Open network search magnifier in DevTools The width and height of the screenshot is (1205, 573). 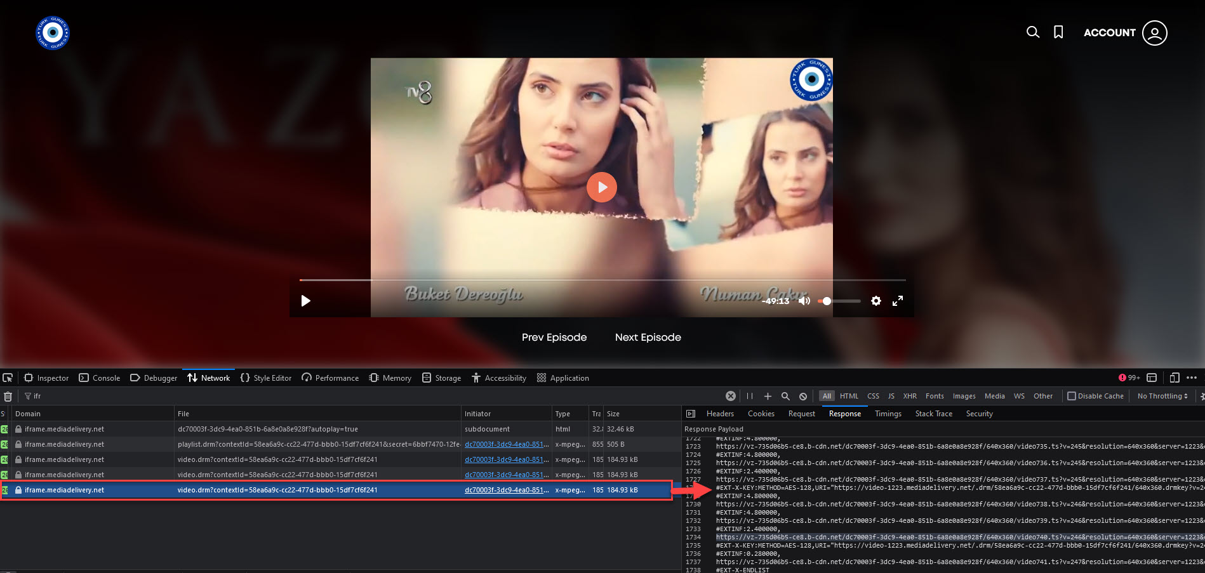[785, 396]
